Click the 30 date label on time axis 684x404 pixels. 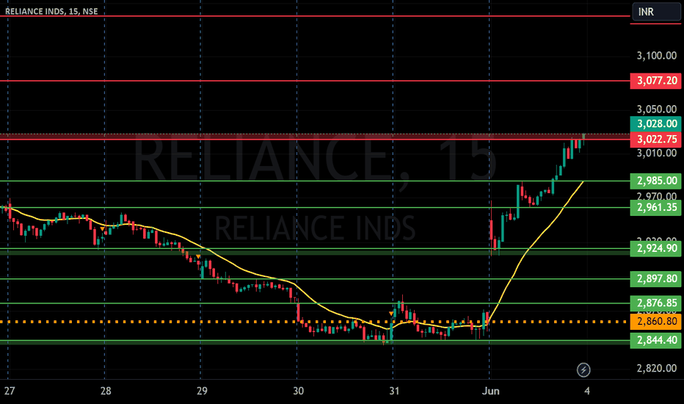click(299, 391)
